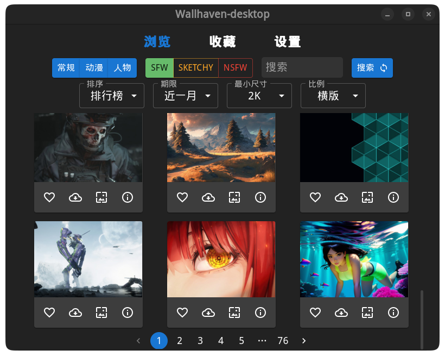Download the red-haired eye wallpaper

point(208,313)
